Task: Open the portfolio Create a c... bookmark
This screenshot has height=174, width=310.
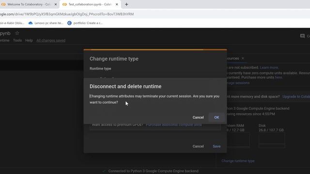Action: 85,23
